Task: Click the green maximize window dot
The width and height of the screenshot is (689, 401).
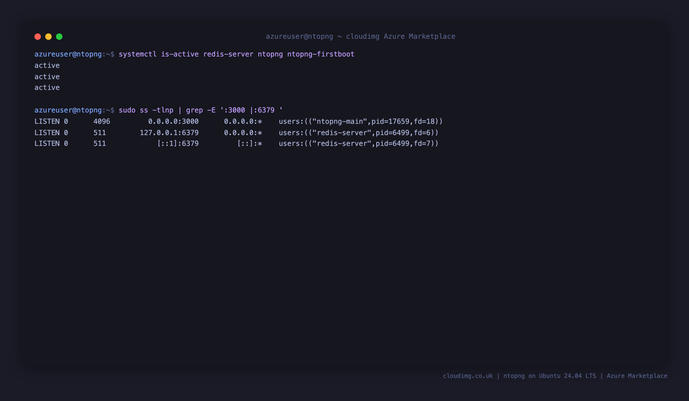Action: [59, 37]
